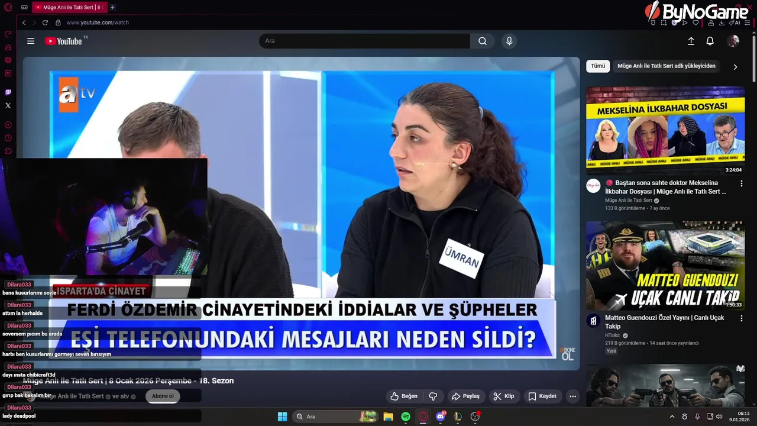Open browser downloads icon
Image resolution: width=757 pixels, height=426 pixels.
(722, 22)
